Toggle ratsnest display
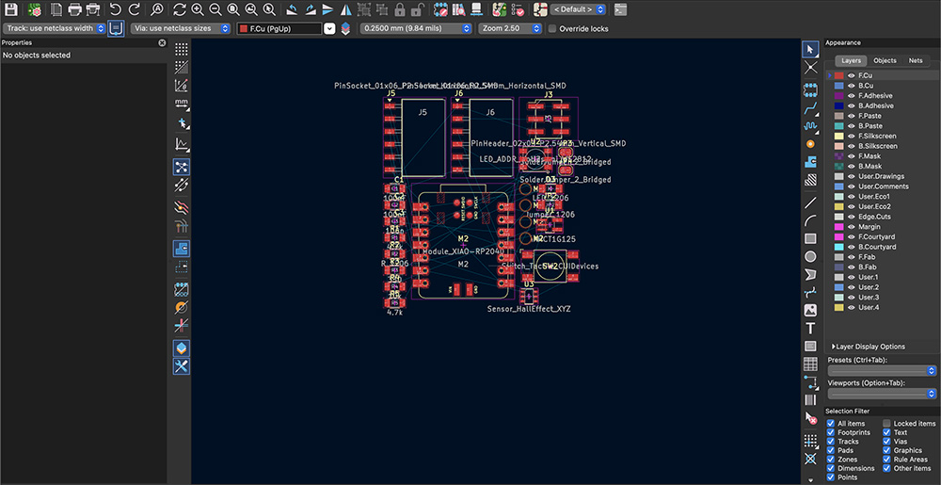941x485 pixels. (182, 167)
